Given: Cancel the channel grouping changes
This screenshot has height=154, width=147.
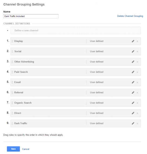Looking at the screenshot, I should tap(25, 149).
